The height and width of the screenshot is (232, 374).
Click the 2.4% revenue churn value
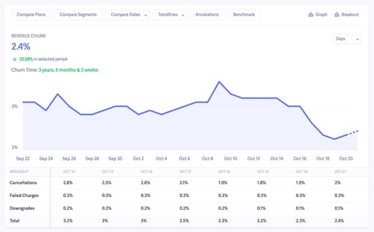(x=21, y=46)
